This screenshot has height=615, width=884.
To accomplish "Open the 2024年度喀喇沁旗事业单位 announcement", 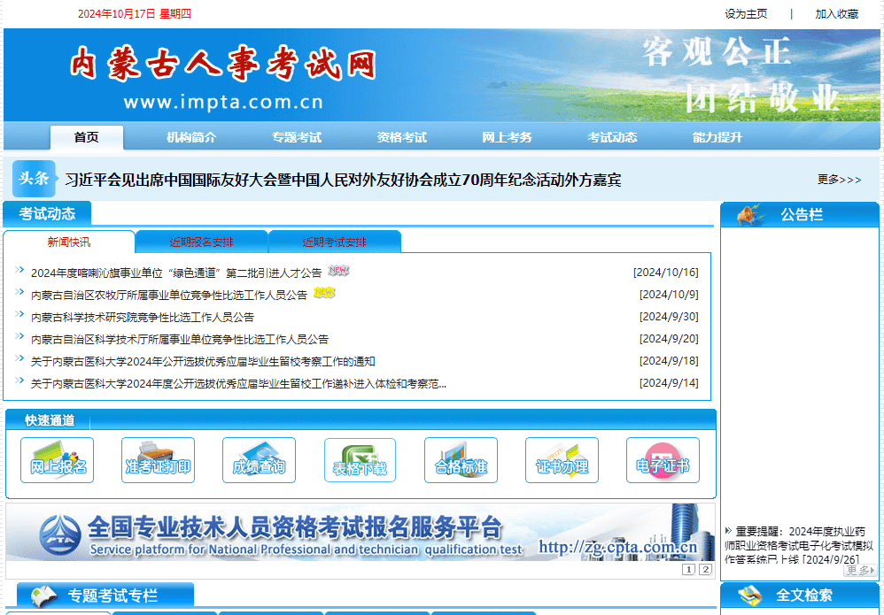I will pos(176,273).
